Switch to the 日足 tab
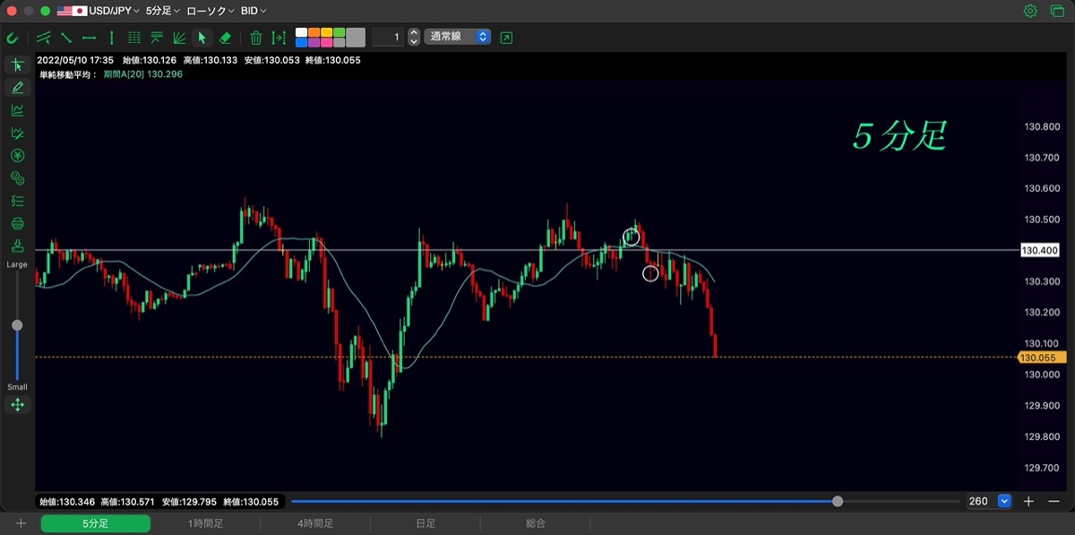 tap(426, 523)
